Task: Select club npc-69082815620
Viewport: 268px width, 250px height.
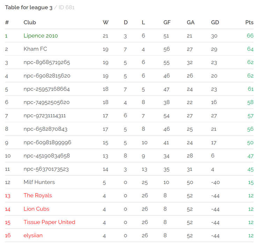Action: (x=47, y=76)
